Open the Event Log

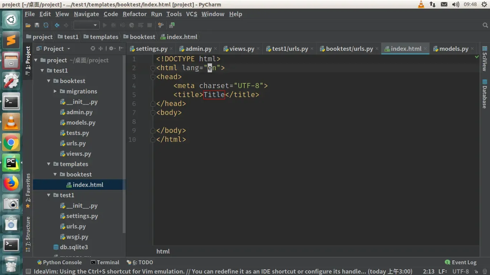[x=461, y=262]
